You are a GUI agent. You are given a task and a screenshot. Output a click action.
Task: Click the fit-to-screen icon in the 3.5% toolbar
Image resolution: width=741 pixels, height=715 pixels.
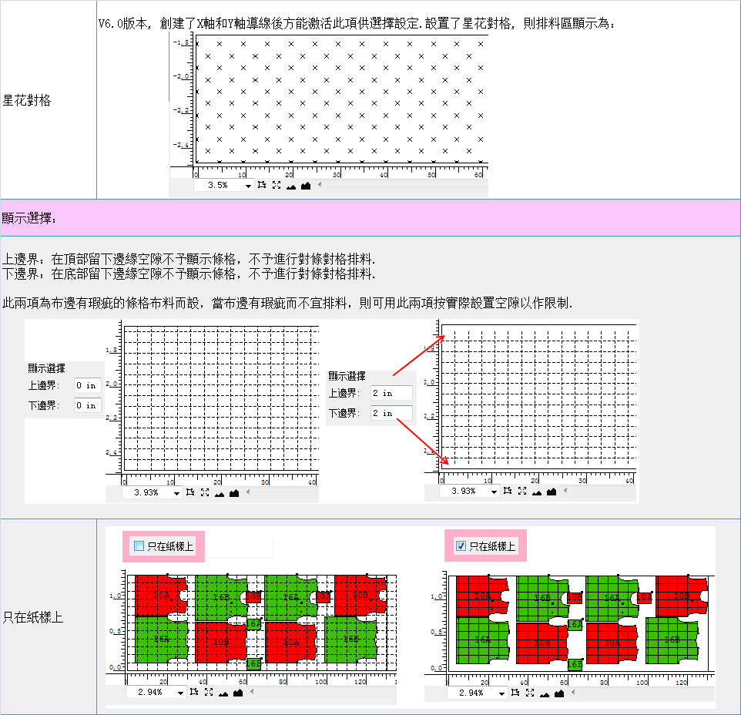(x=276, y=186)
